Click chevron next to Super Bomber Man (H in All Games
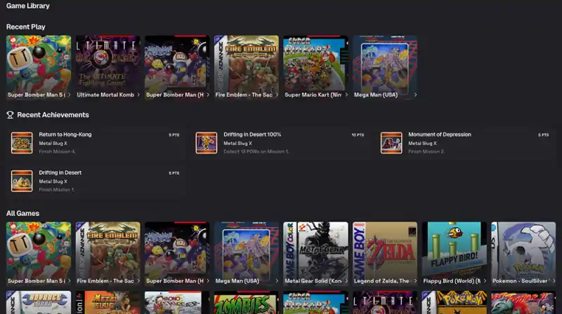 click(207, 281)
